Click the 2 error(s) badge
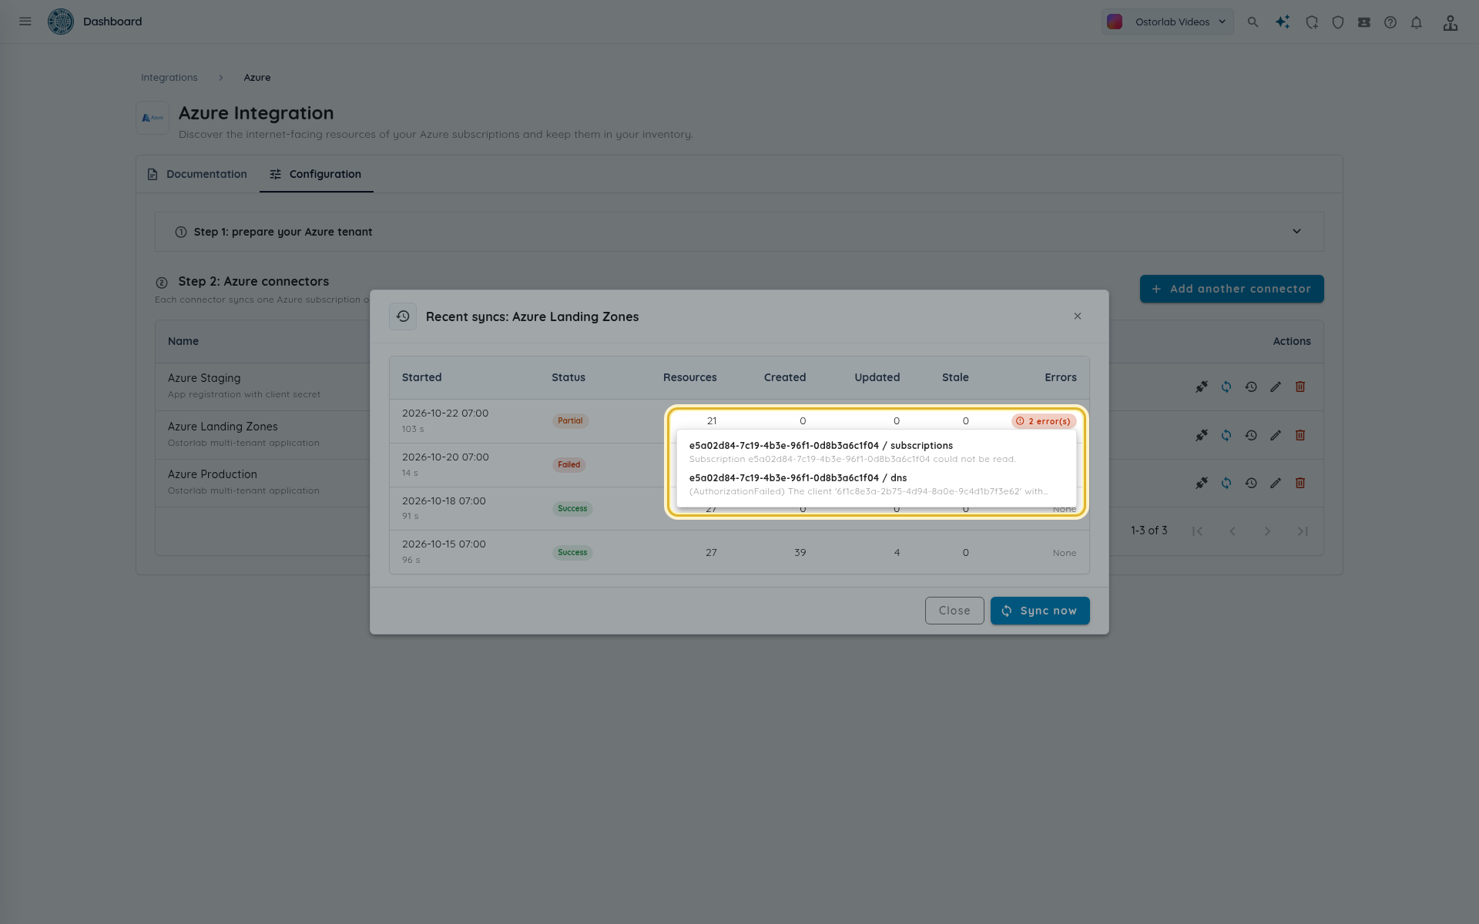The width and height of the screenshot is (1479, 924). (x=1044, y=421)
